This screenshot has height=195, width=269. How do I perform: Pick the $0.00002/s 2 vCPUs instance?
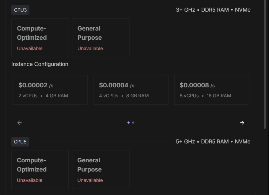click(x=50, y=90)
